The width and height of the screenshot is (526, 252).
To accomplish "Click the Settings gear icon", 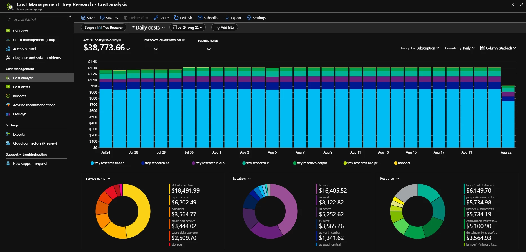I will pos(249,18).
